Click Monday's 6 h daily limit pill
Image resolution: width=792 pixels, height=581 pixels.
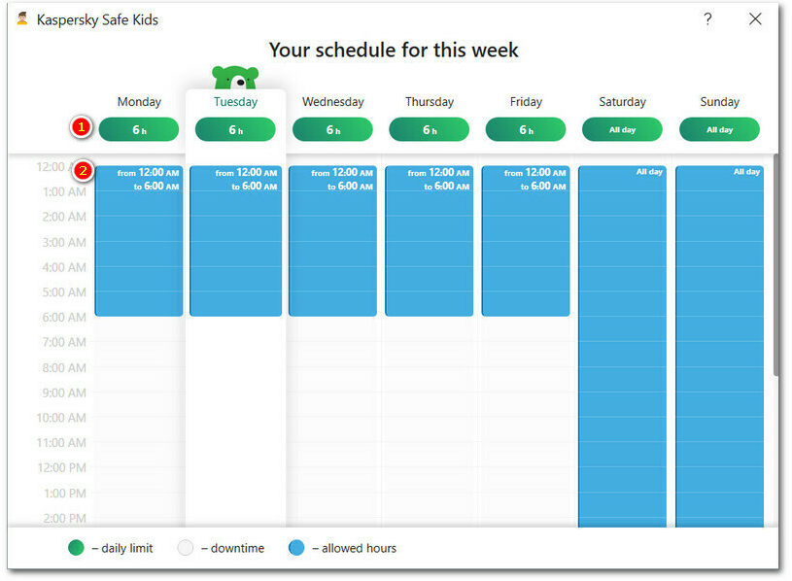pos(138,129)
